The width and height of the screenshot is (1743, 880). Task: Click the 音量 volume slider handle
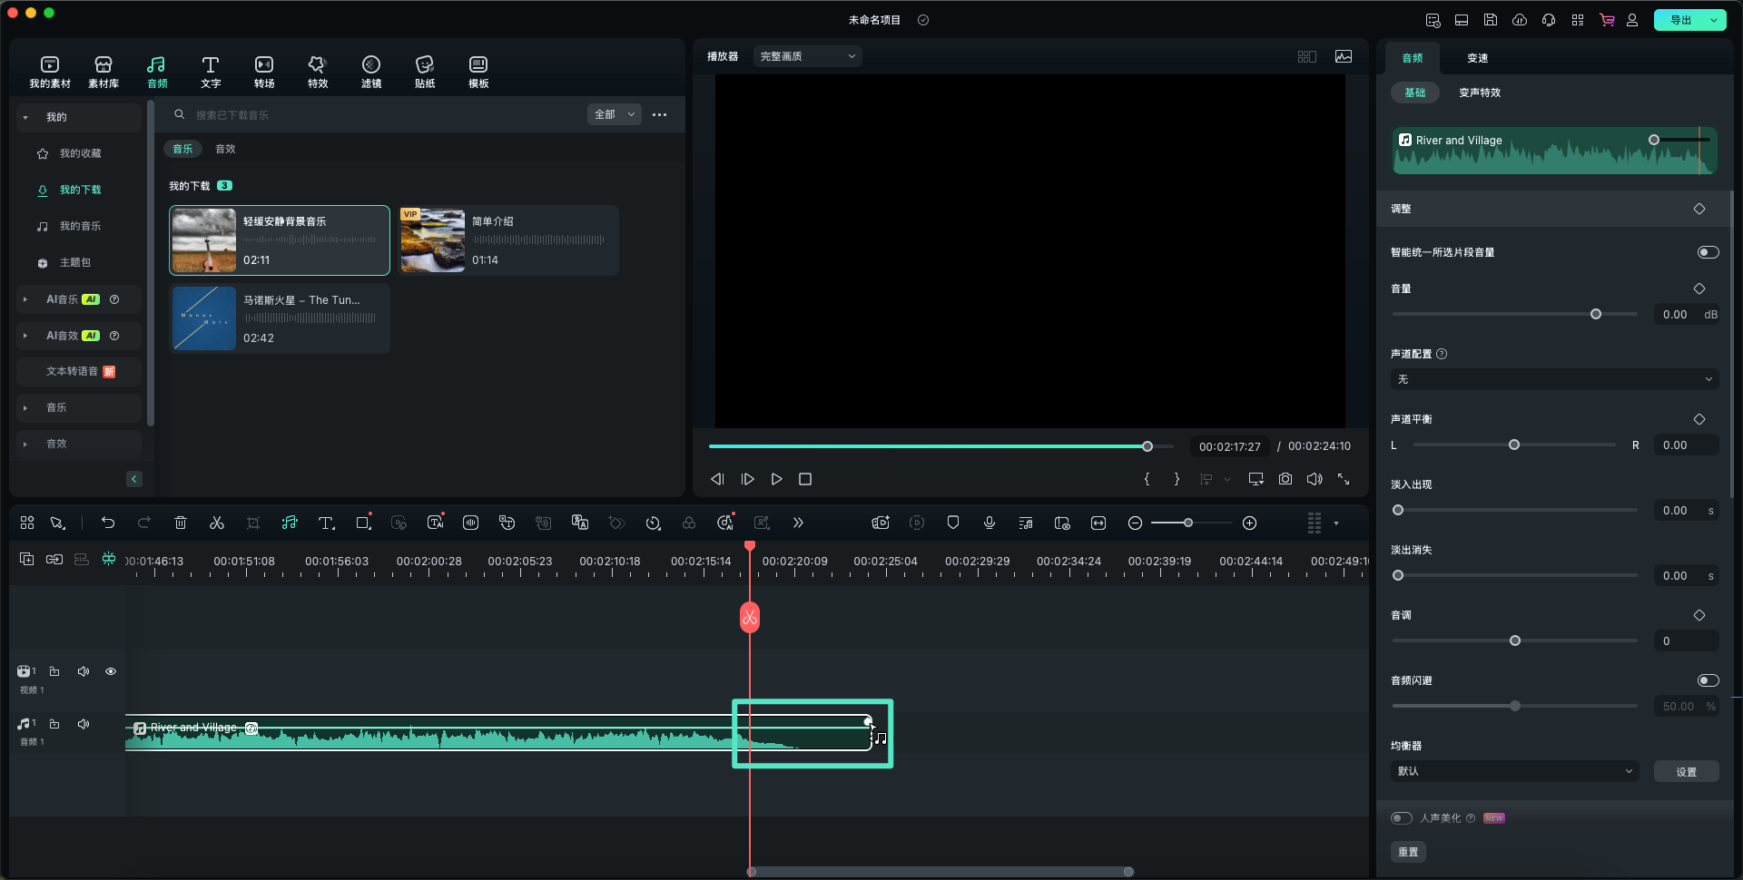click(x=1595, y=314)
